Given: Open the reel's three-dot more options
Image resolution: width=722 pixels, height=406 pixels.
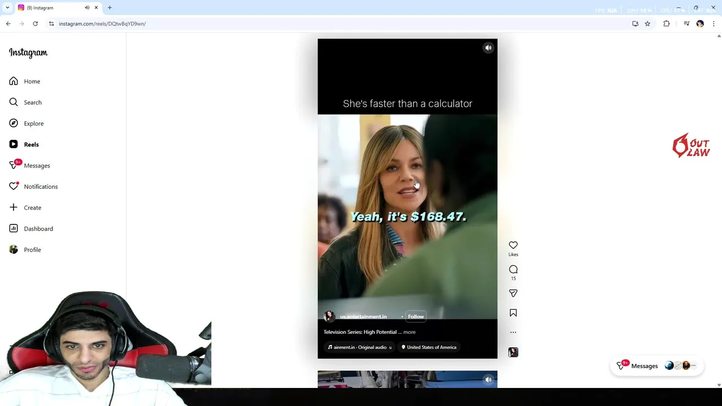Looking at the screenshot, I should (513, 332).
